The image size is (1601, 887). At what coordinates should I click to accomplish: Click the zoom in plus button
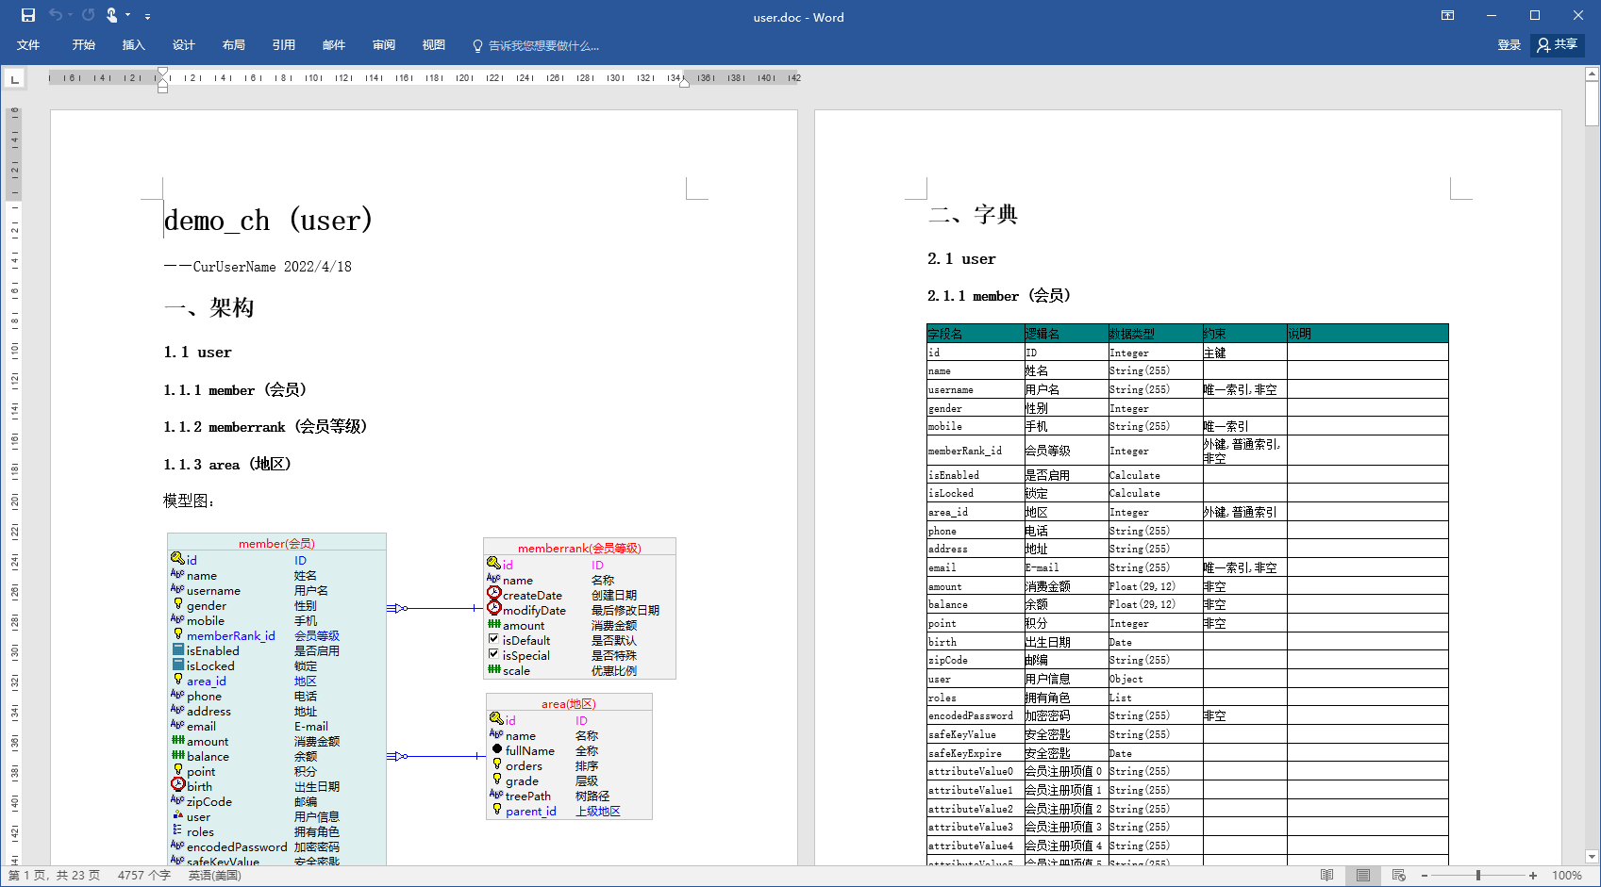(x=1533, y=876)
